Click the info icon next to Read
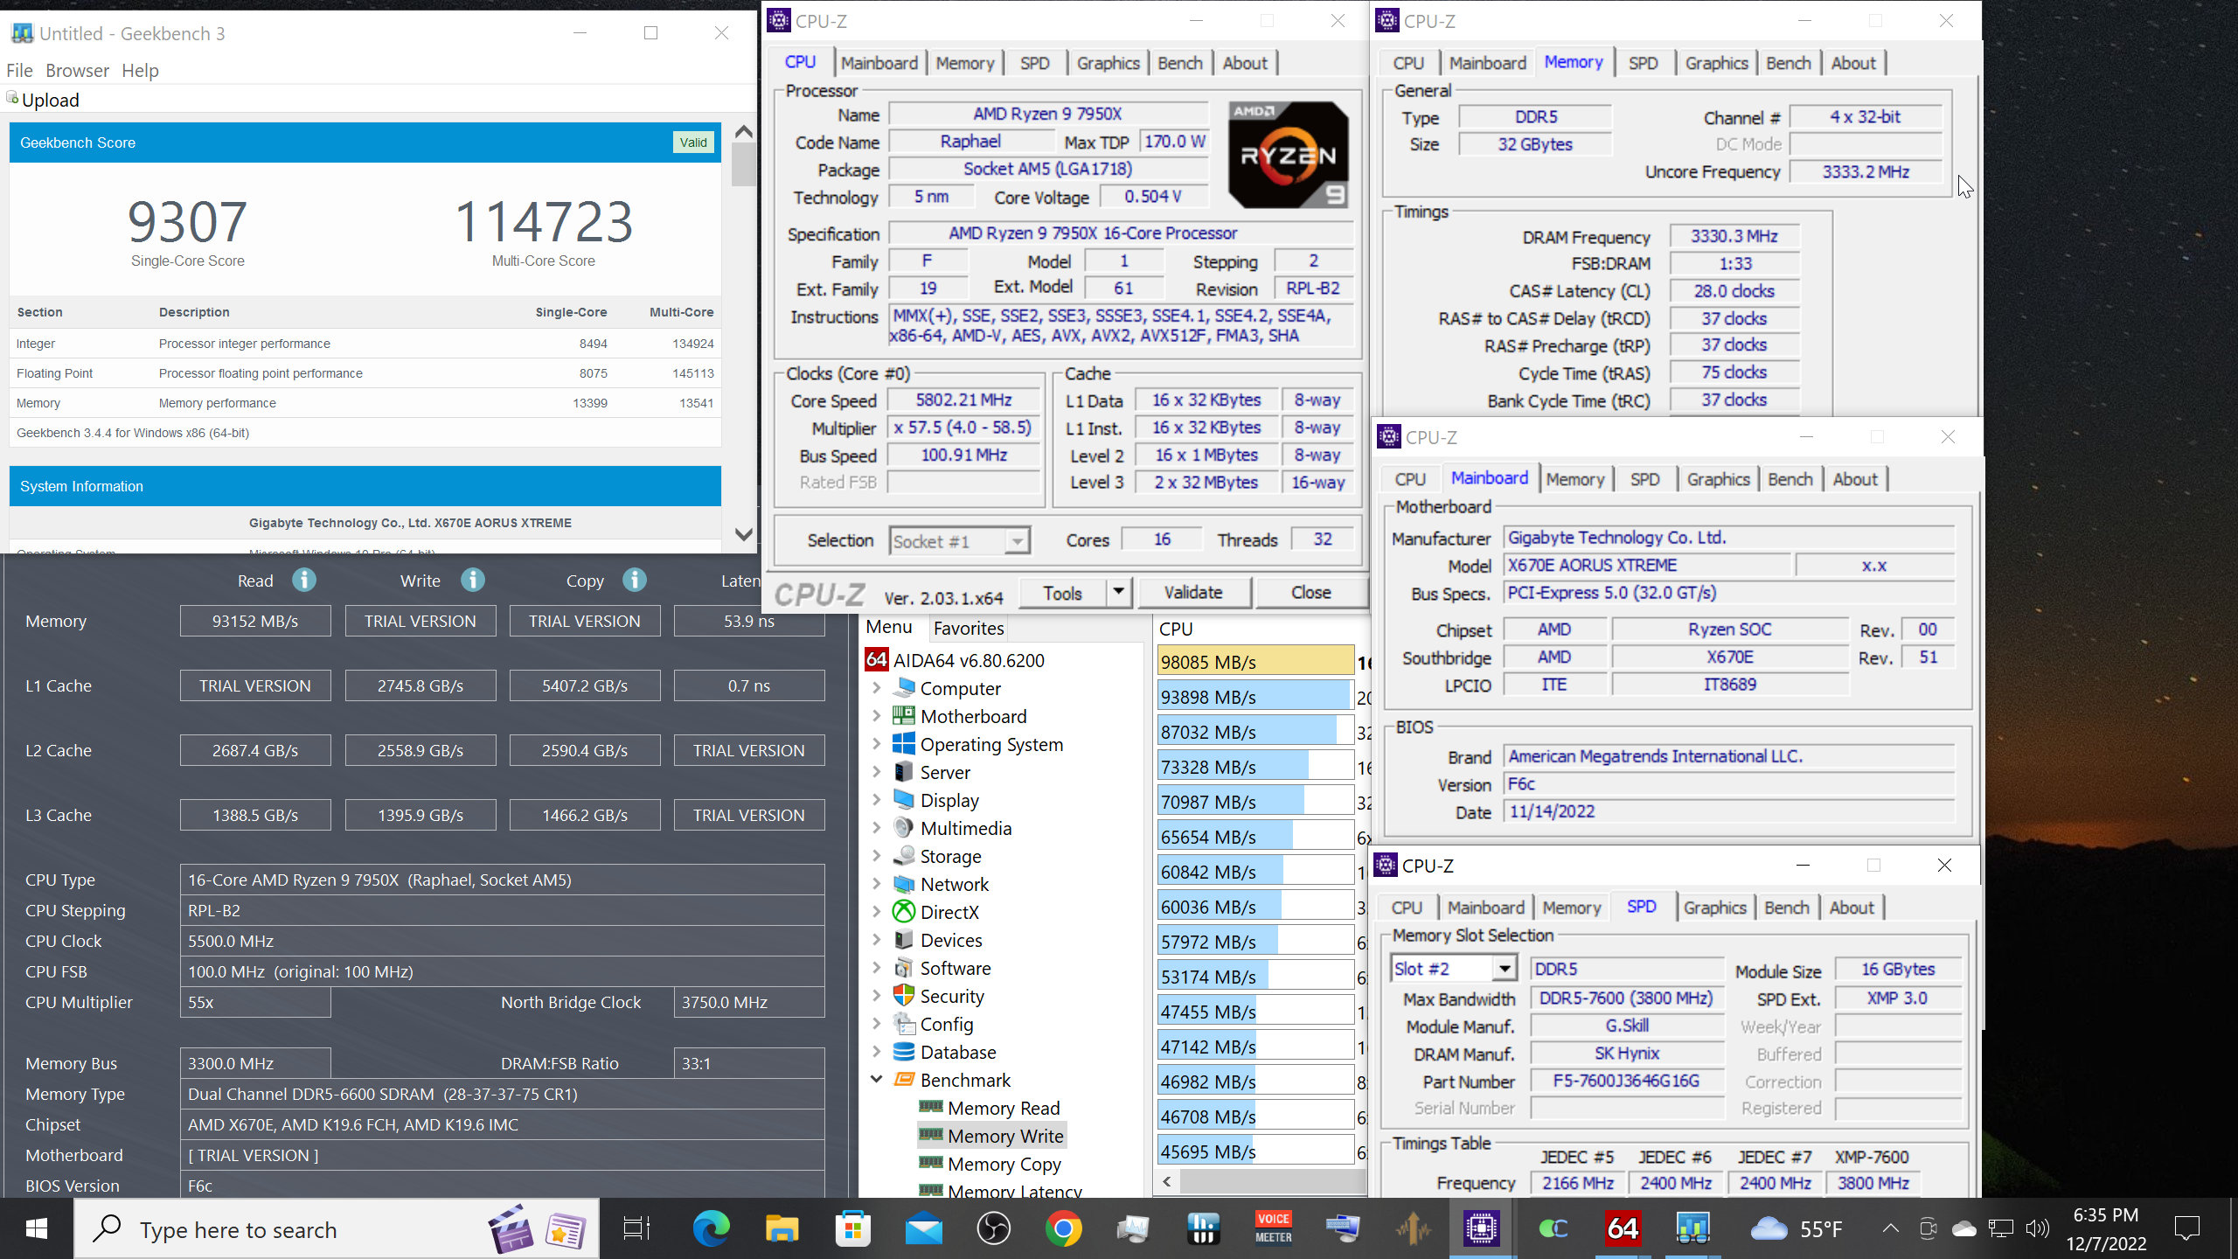This screenshot has width=2238, height=1259. 304,581
